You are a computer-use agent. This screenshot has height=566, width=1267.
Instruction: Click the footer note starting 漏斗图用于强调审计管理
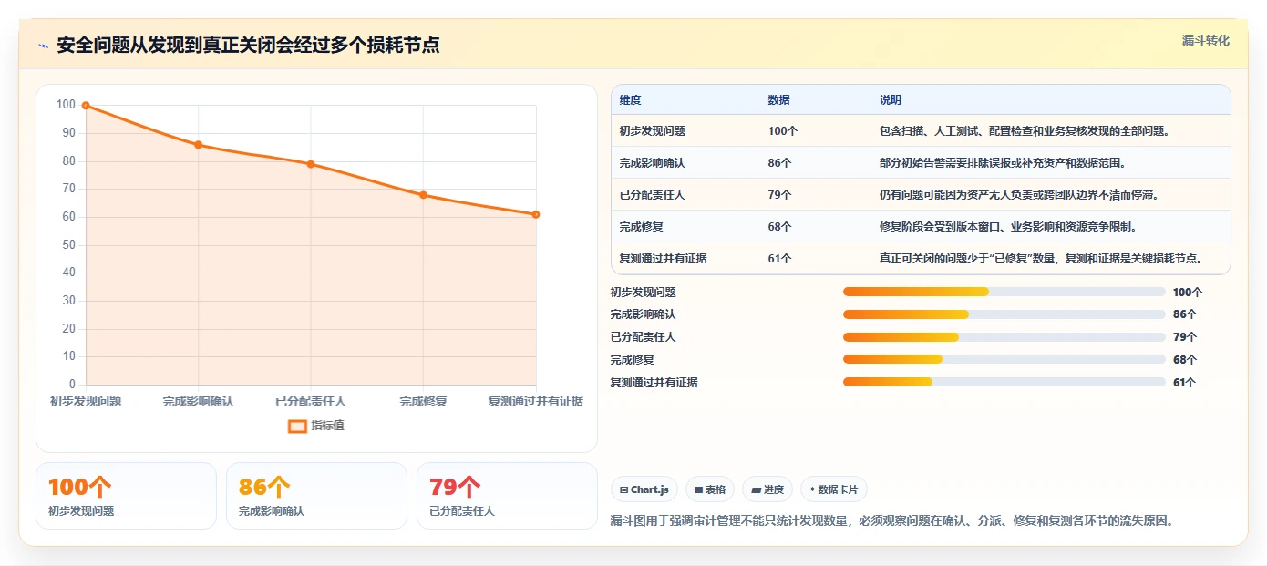892,521
